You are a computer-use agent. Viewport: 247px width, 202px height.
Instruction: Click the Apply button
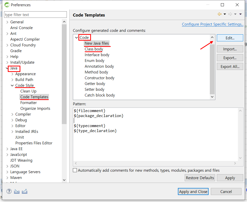click(230, 178)
